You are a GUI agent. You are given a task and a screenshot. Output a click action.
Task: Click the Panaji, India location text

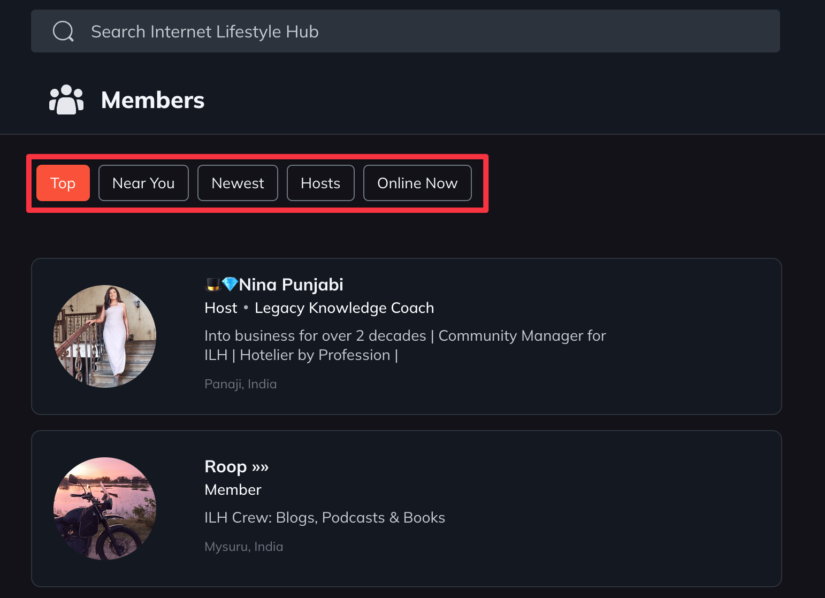coord(240,384)
